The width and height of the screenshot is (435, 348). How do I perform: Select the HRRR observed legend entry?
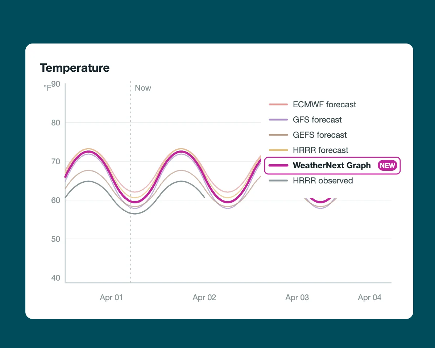[x=311, y=181]
